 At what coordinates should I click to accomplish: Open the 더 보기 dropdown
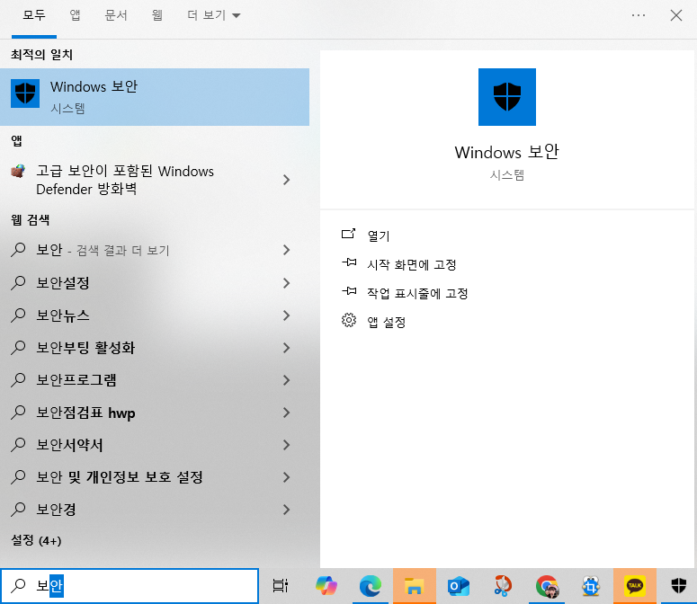click(x=214, y=15)
